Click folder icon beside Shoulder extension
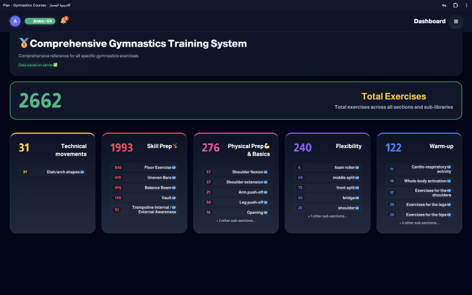Viewport: 472px width, 295px height. [x=265, y=182]
